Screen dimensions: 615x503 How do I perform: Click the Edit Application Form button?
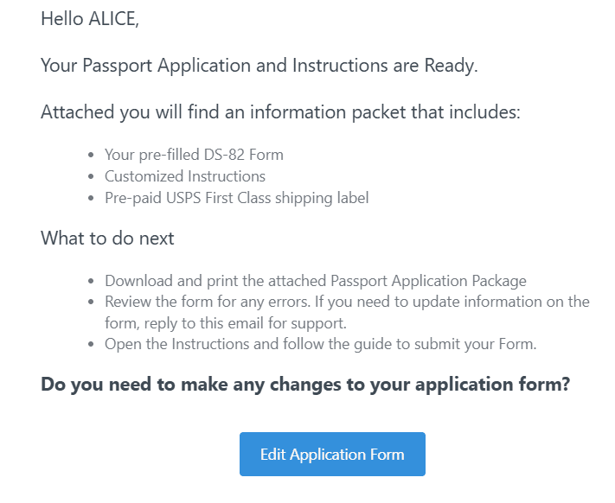[x=332, y=454]
